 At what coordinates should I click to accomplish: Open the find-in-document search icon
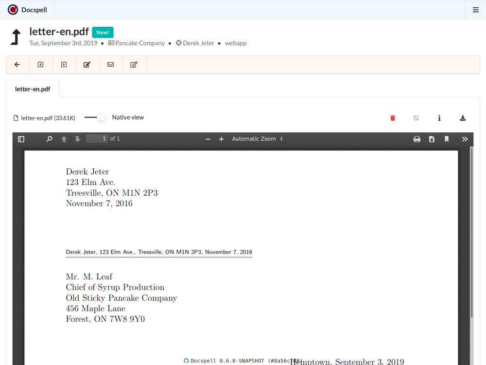pyautogui.click(x=49, y=139)
